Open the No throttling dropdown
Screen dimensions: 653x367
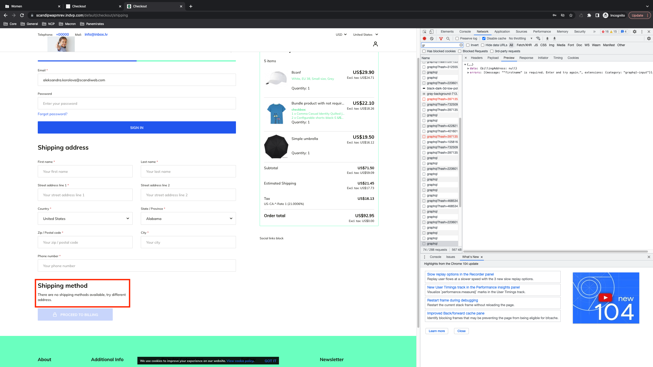point(521,38)
